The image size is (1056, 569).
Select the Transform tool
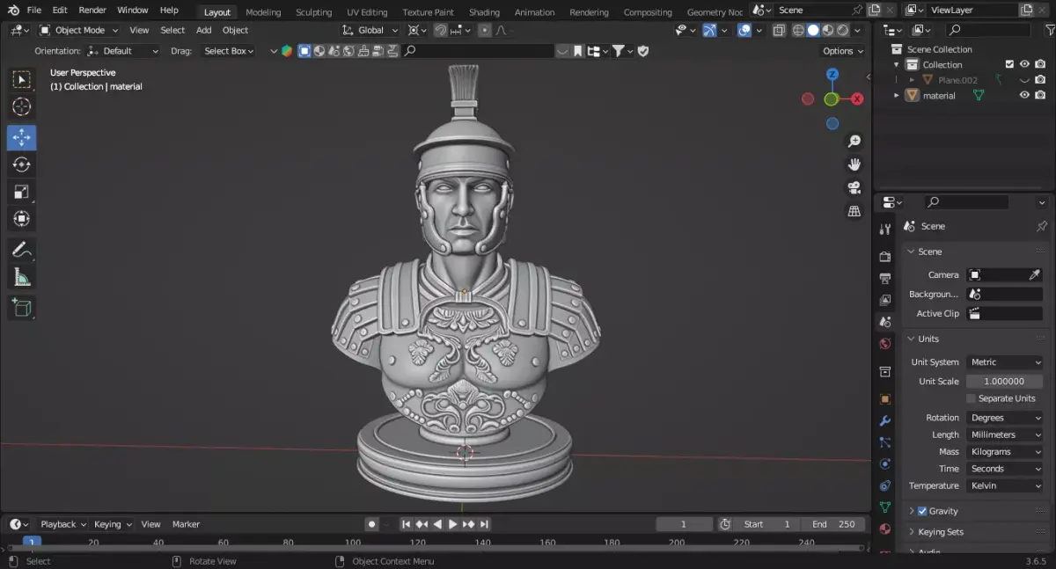pyautogui.click(x=22, y=219)
